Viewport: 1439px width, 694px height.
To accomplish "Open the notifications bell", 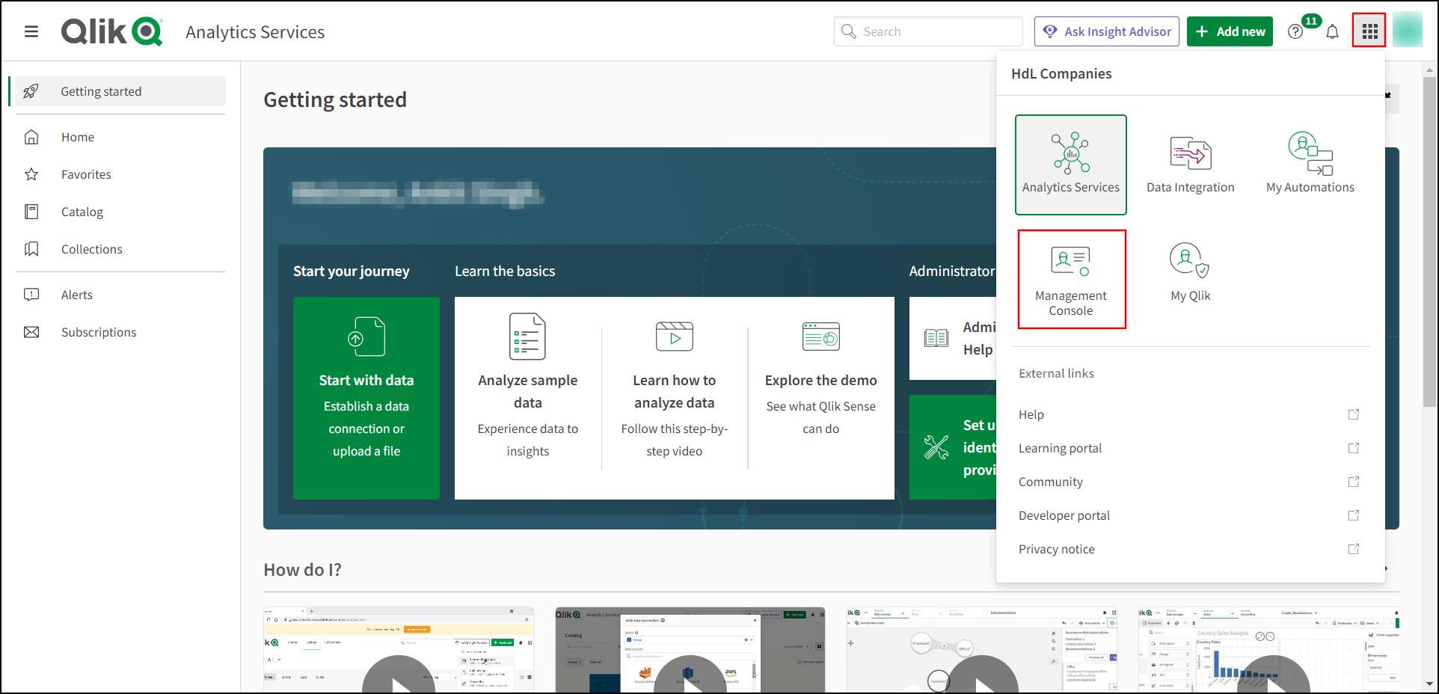I will [1333, 31].
